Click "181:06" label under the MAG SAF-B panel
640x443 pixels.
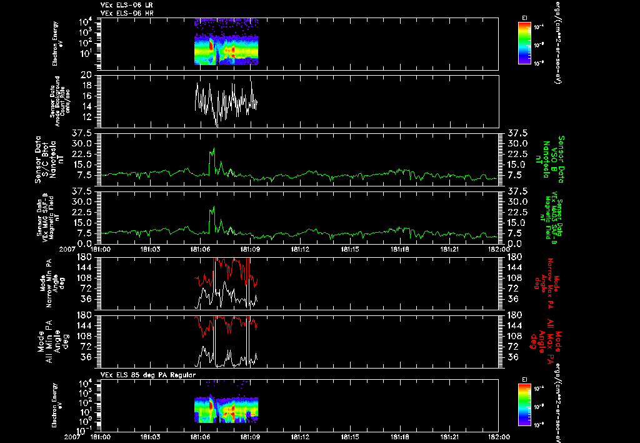[x=201, y=249]
